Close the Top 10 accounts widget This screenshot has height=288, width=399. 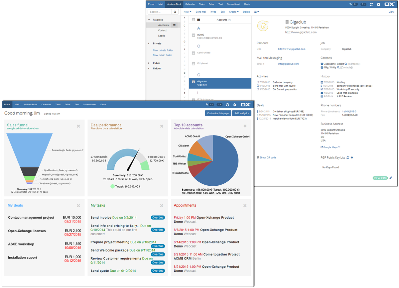[x=245, y=126]
